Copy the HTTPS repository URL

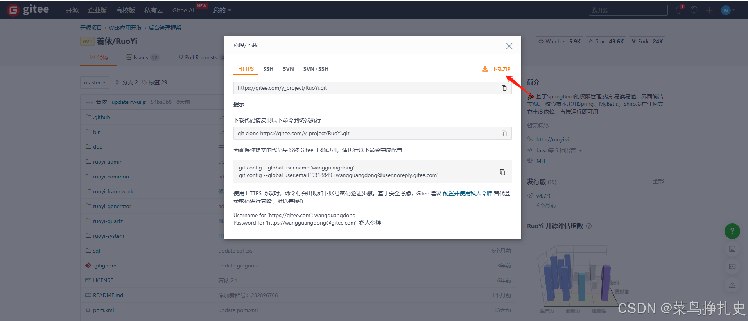[x=504, y=88]
